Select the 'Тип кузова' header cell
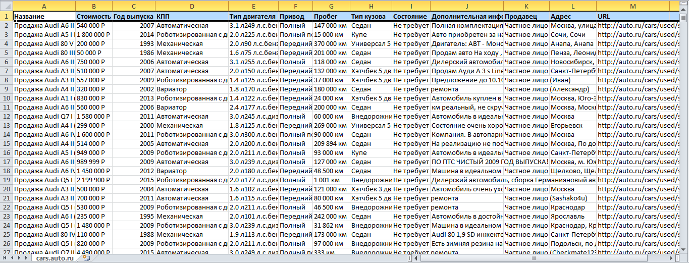The width and height of the screenshot is (689, 263). tap(370, 16)
